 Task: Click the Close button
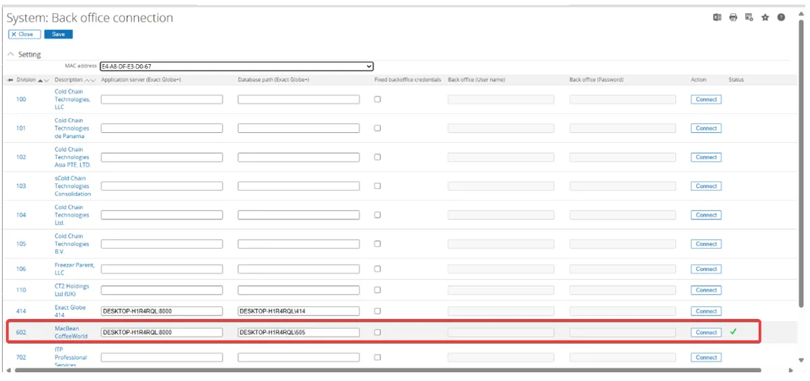click(x=24, y=34)
